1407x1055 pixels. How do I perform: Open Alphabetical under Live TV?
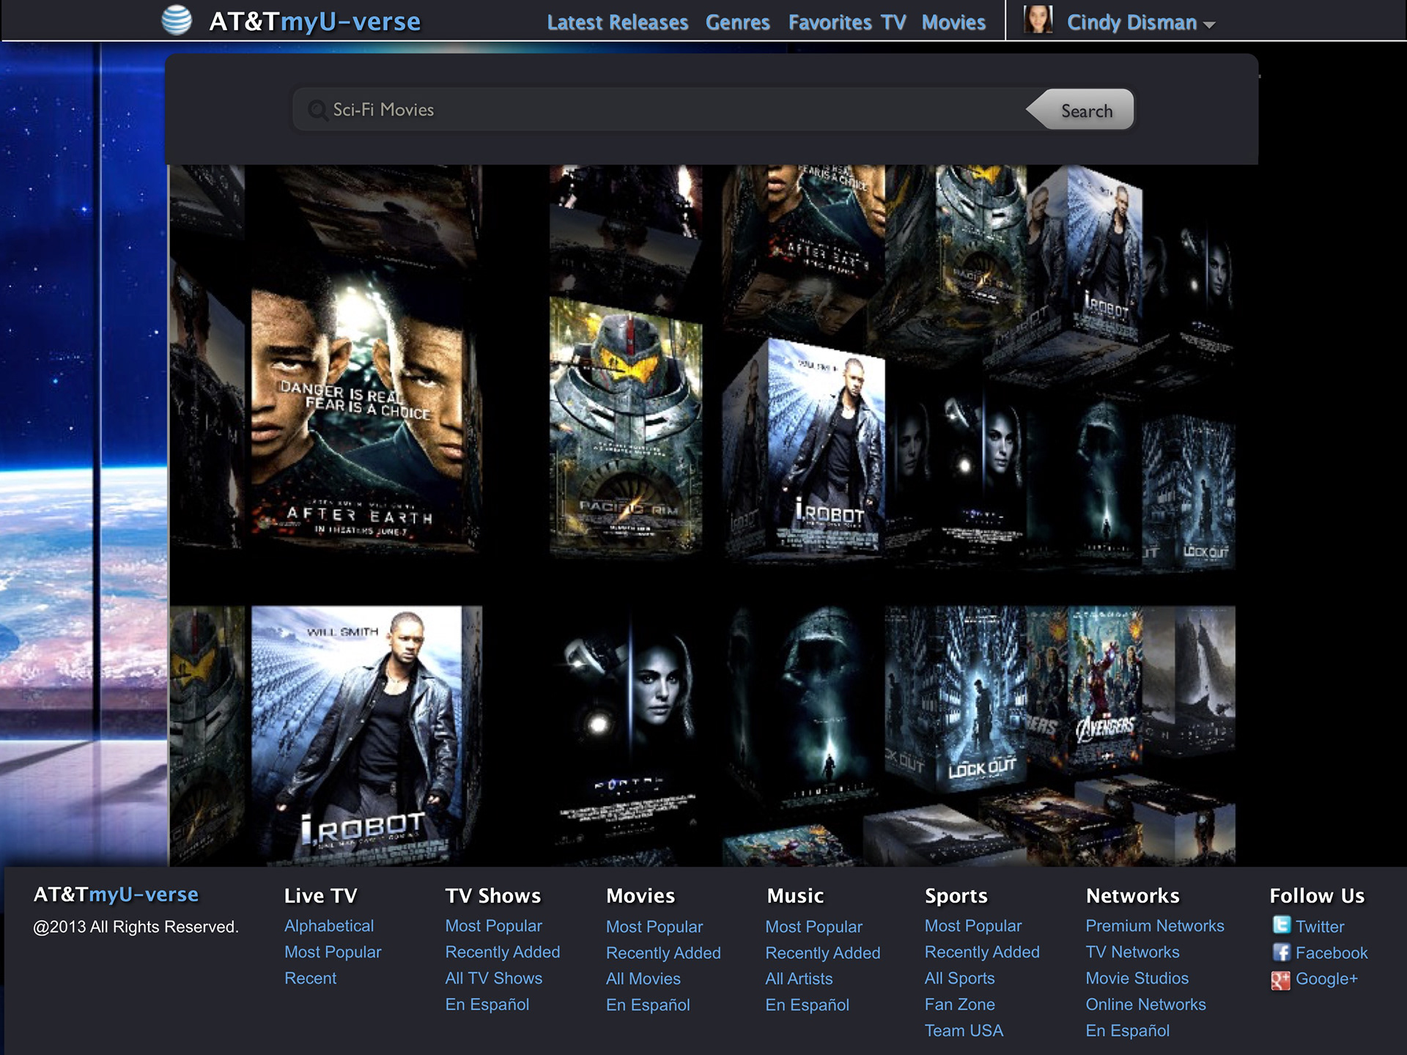[329, 926]
